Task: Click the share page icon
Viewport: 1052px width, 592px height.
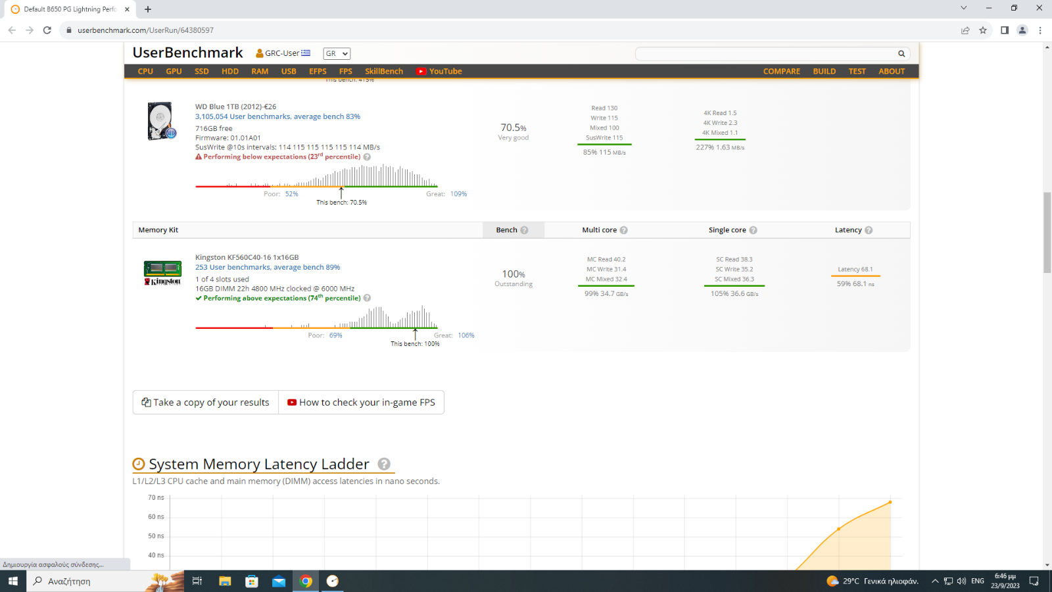Action: [965, 30]
